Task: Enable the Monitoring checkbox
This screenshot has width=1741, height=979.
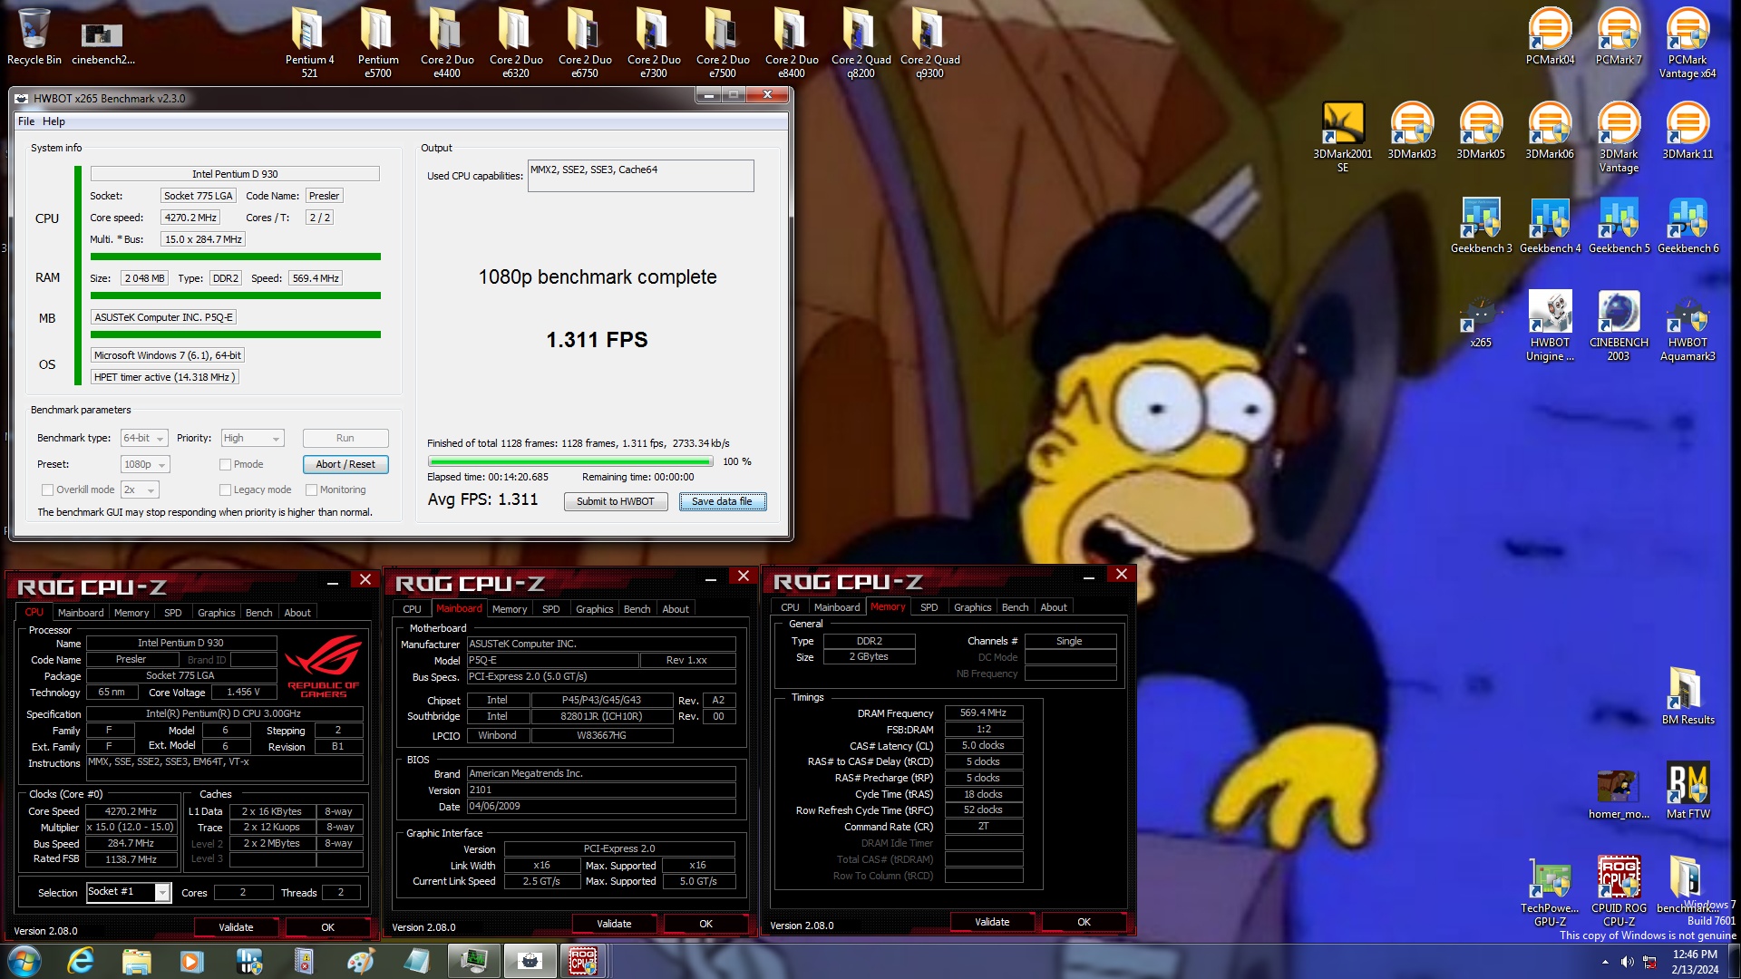Action: click(x=311, y=489)
